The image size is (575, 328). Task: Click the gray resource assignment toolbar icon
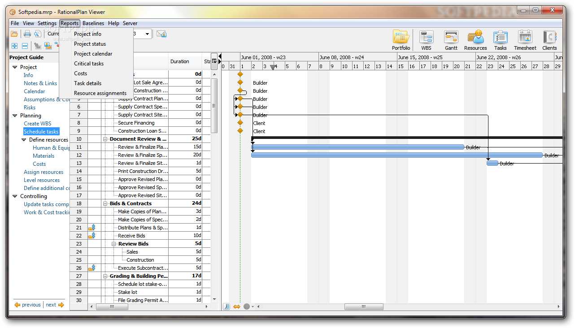pyautogui.click(x=38, y=46)
